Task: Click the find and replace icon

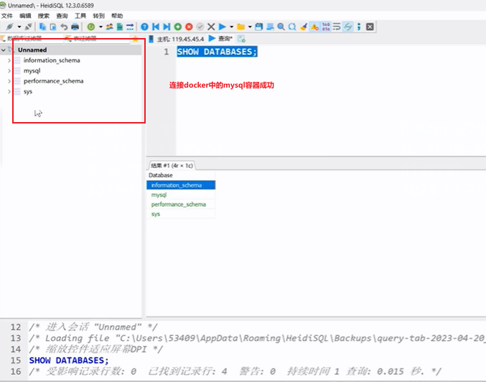Action: (x=292, y=27)
